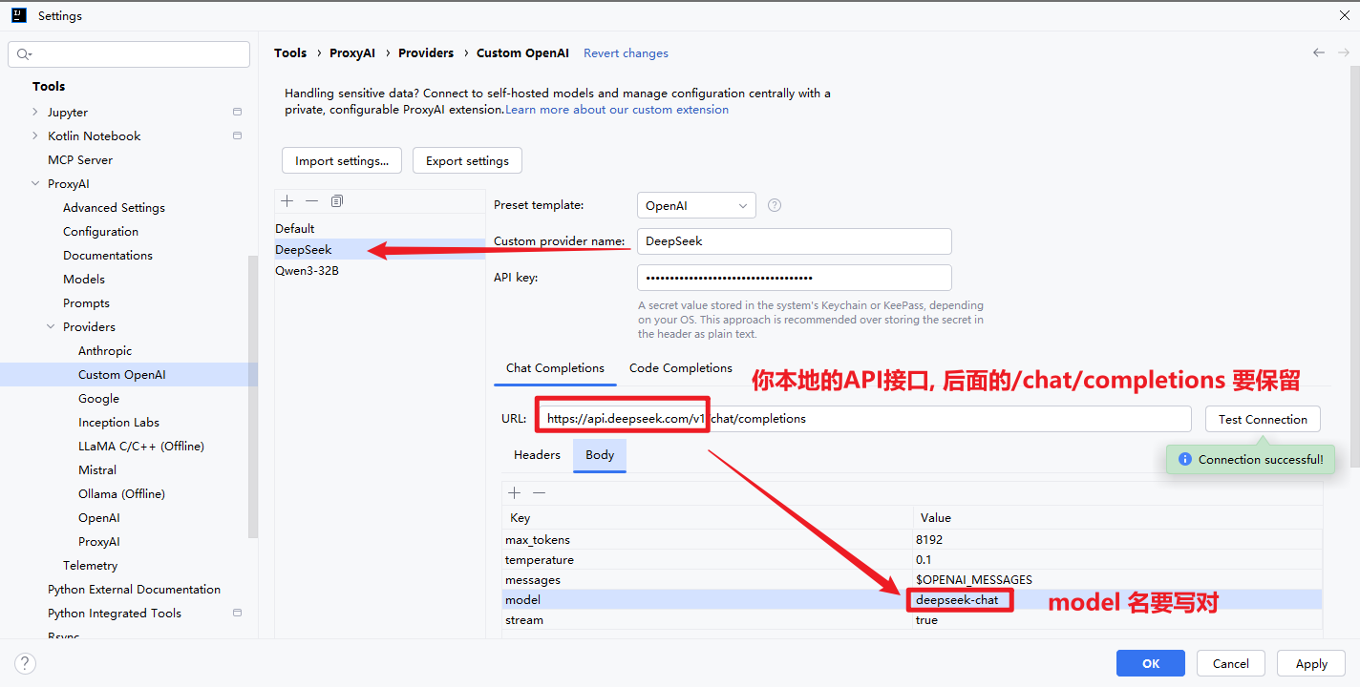Image resolution: width=1360 pixels, height=687 pixels.
Task: Click the URL input field
Action: (864, 418)
